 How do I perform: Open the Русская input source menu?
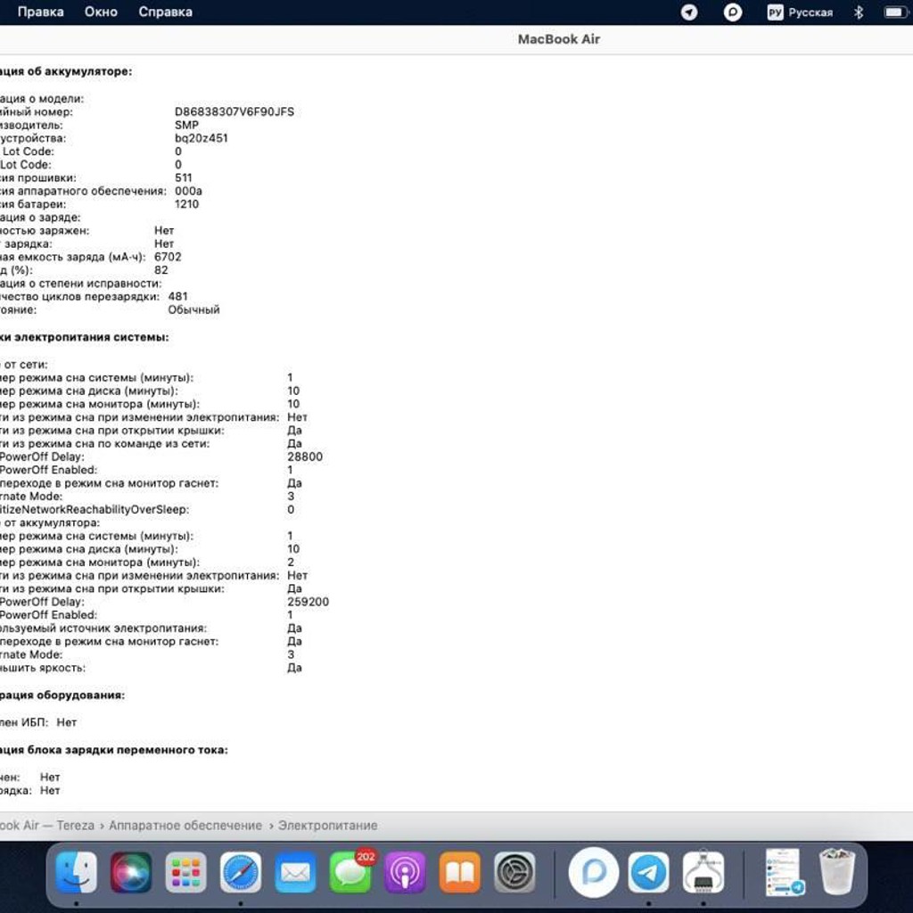coord(800,12)
